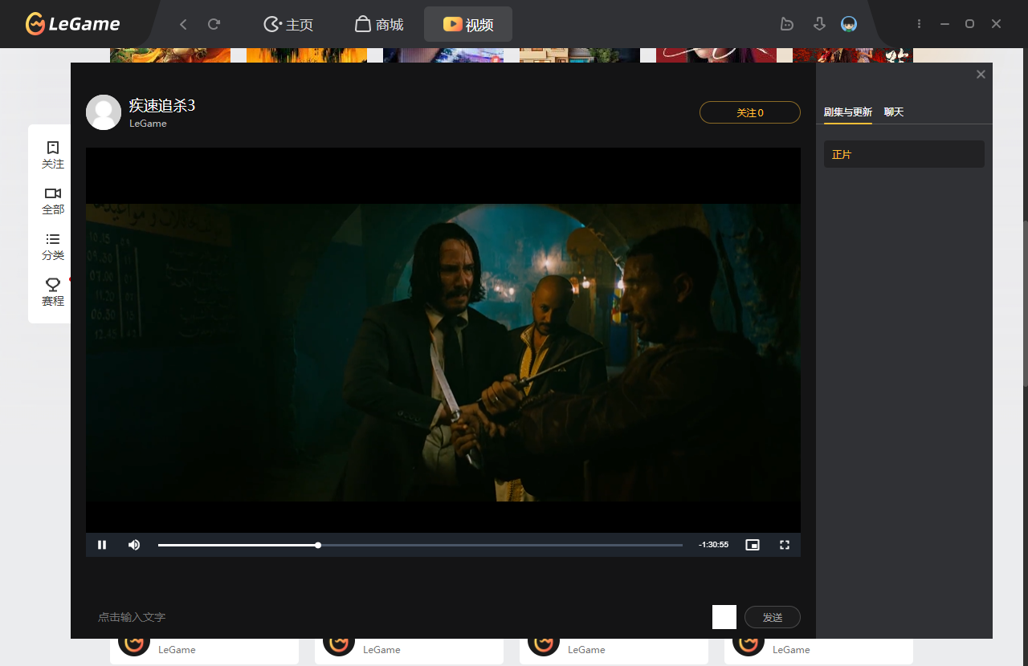Open the 主页 home tab
Viewport: 1028px width, 666px height.
click(288, 24)
